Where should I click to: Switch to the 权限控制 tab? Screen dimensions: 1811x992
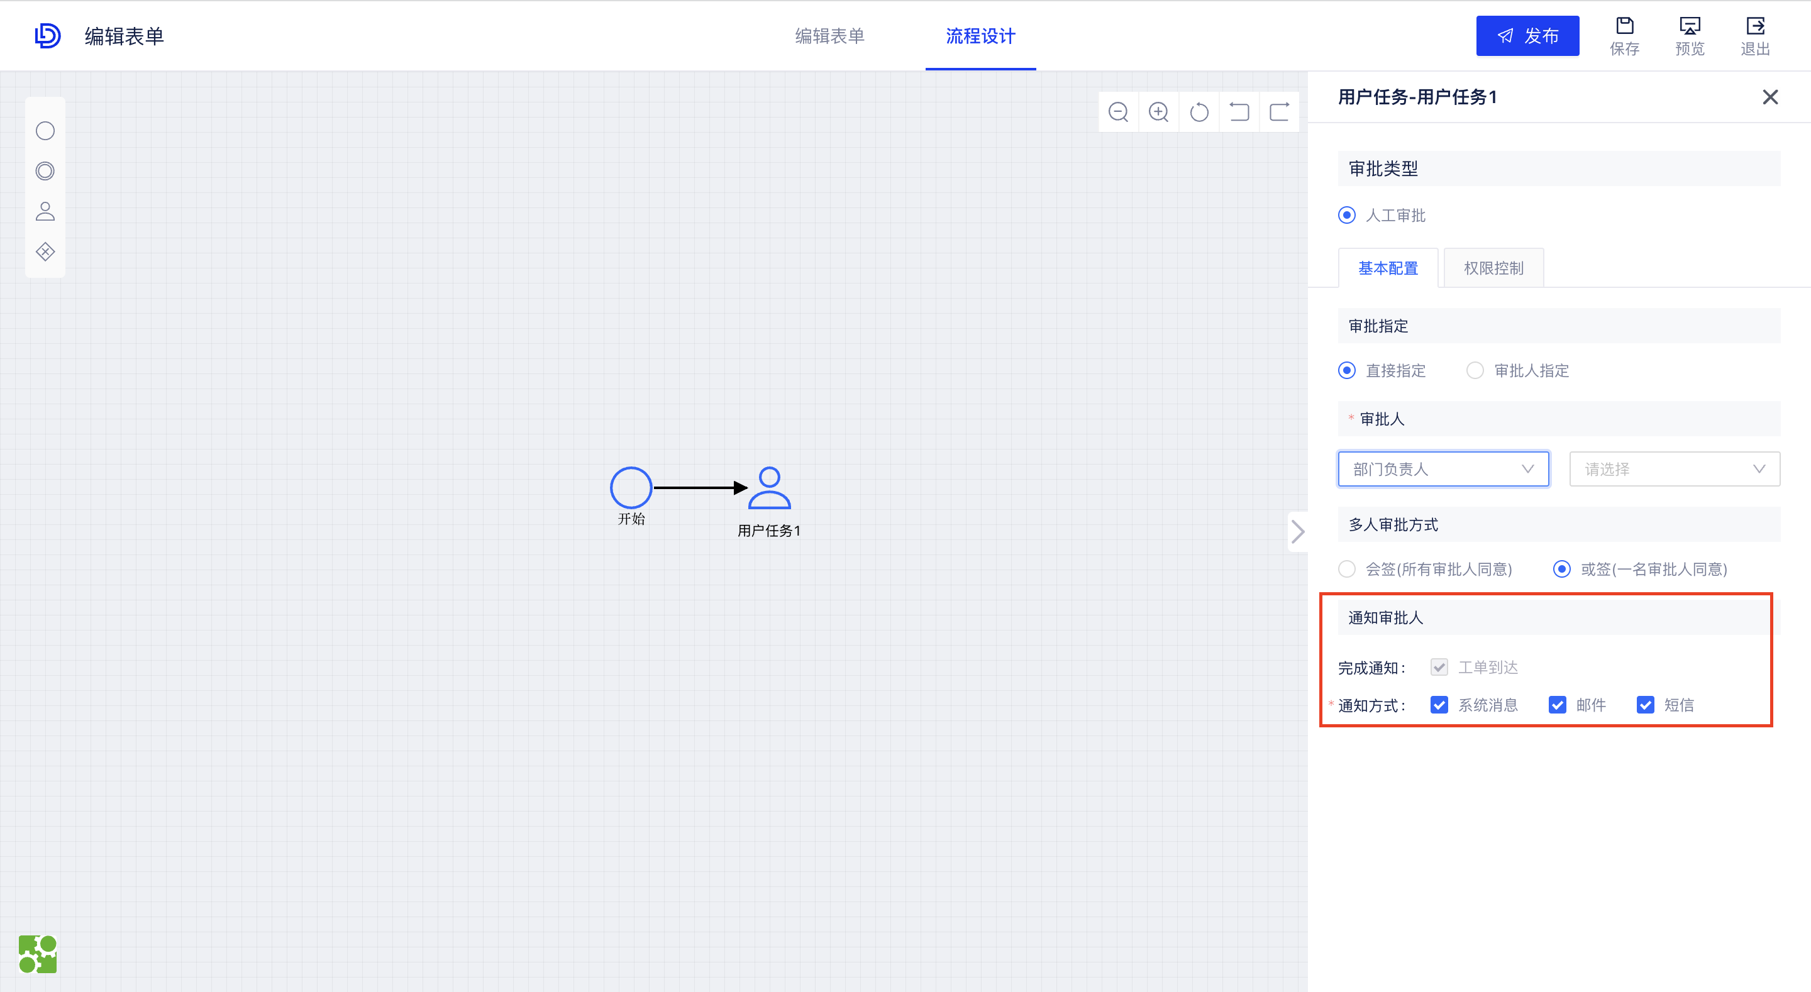(x=1493, y=268)
